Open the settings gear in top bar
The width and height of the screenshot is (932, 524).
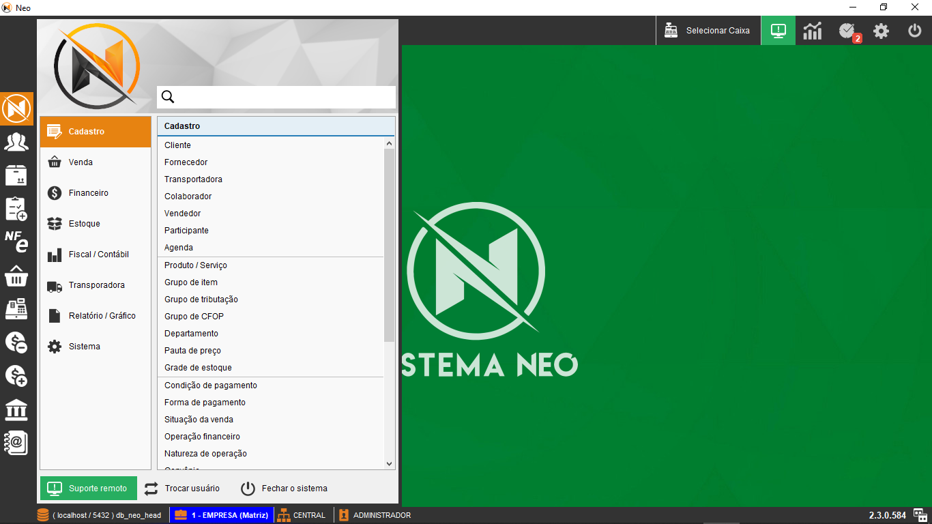[881, 31]
